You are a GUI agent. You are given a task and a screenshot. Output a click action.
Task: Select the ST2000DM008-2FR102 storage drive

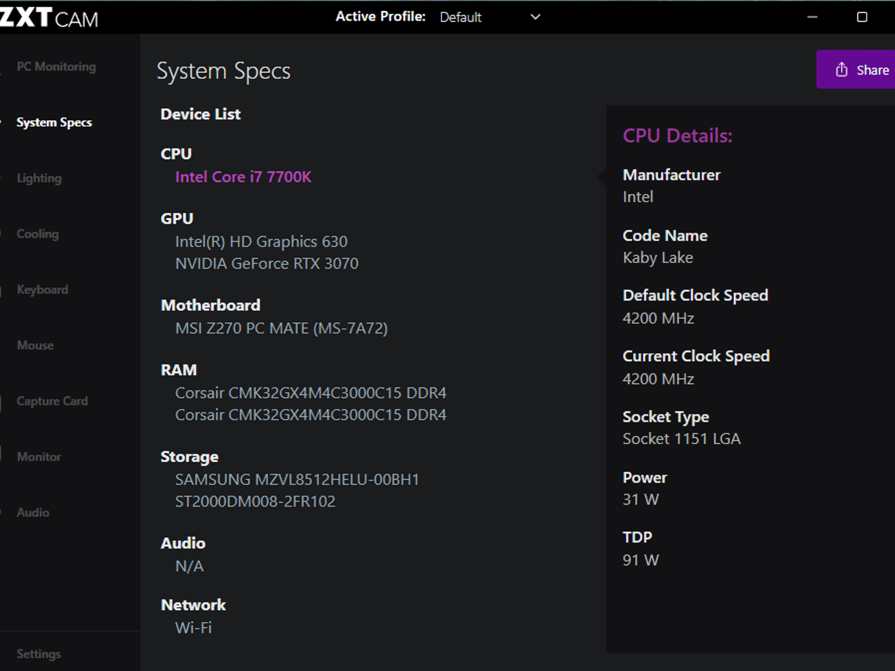tap(255, 501)
